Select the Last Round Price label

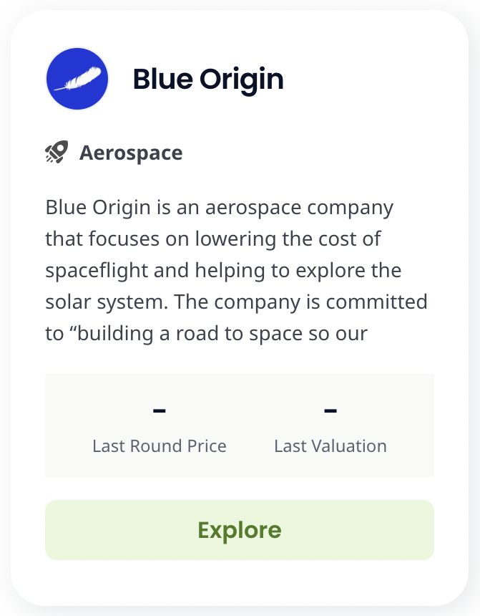point(160,446)
